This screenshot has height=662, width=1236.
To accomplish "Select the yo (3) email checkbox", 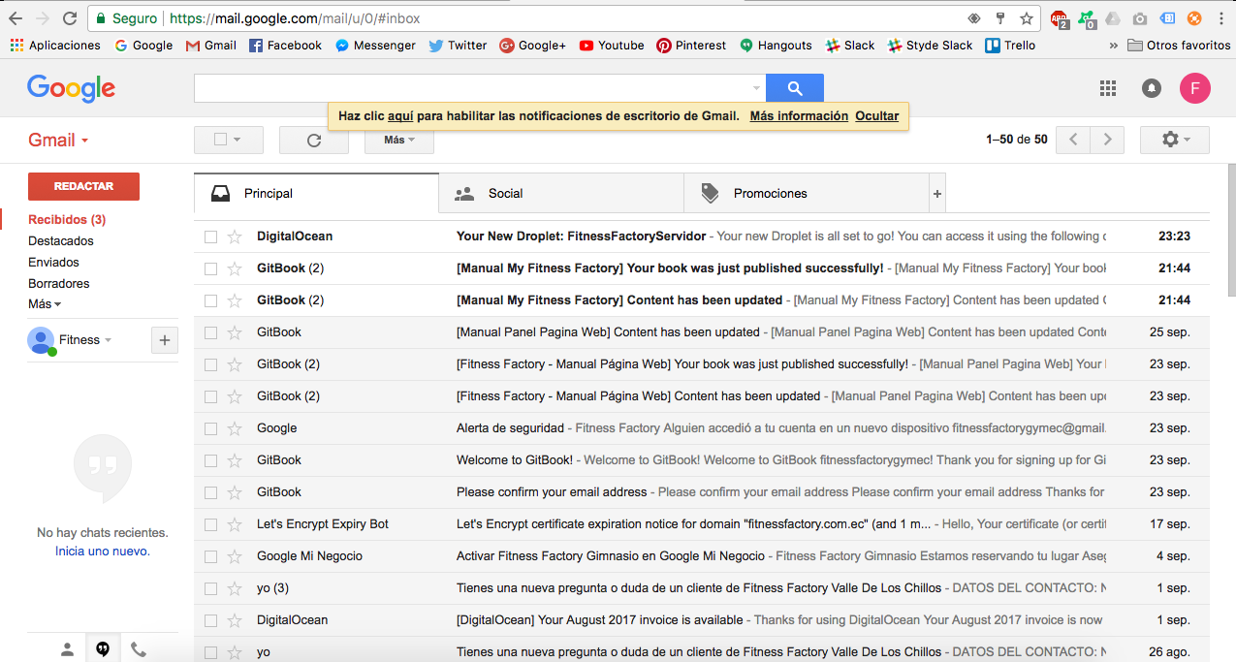I will 210,588.
